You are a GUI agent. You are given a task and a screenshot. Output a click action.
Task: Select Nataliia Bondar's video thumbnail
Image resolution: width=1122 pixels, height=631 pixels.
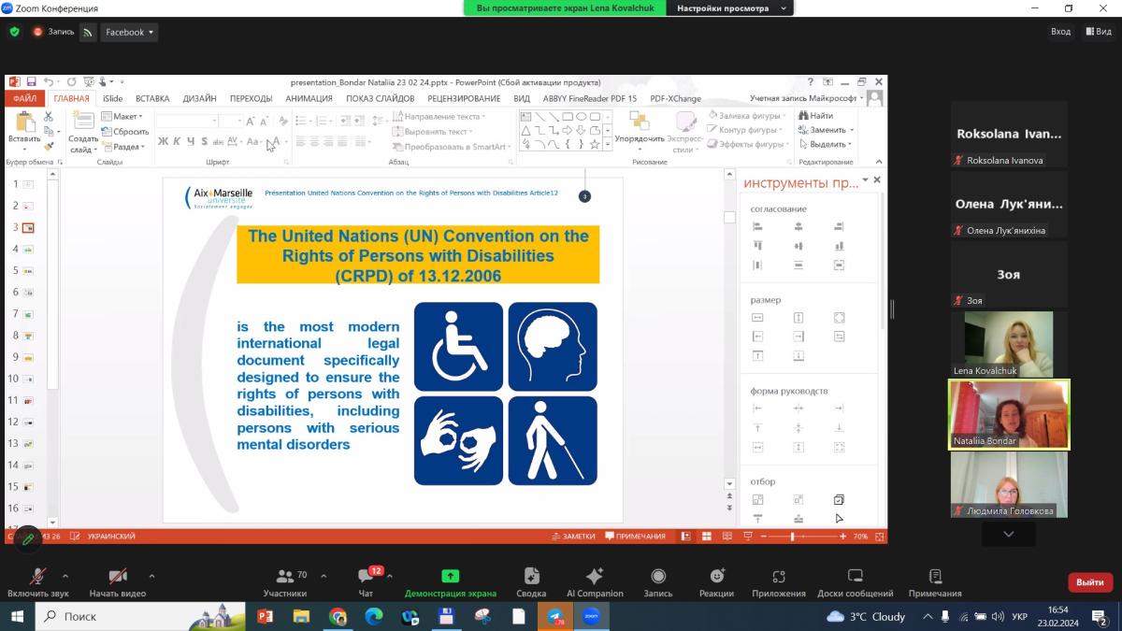click(1009, 415)
